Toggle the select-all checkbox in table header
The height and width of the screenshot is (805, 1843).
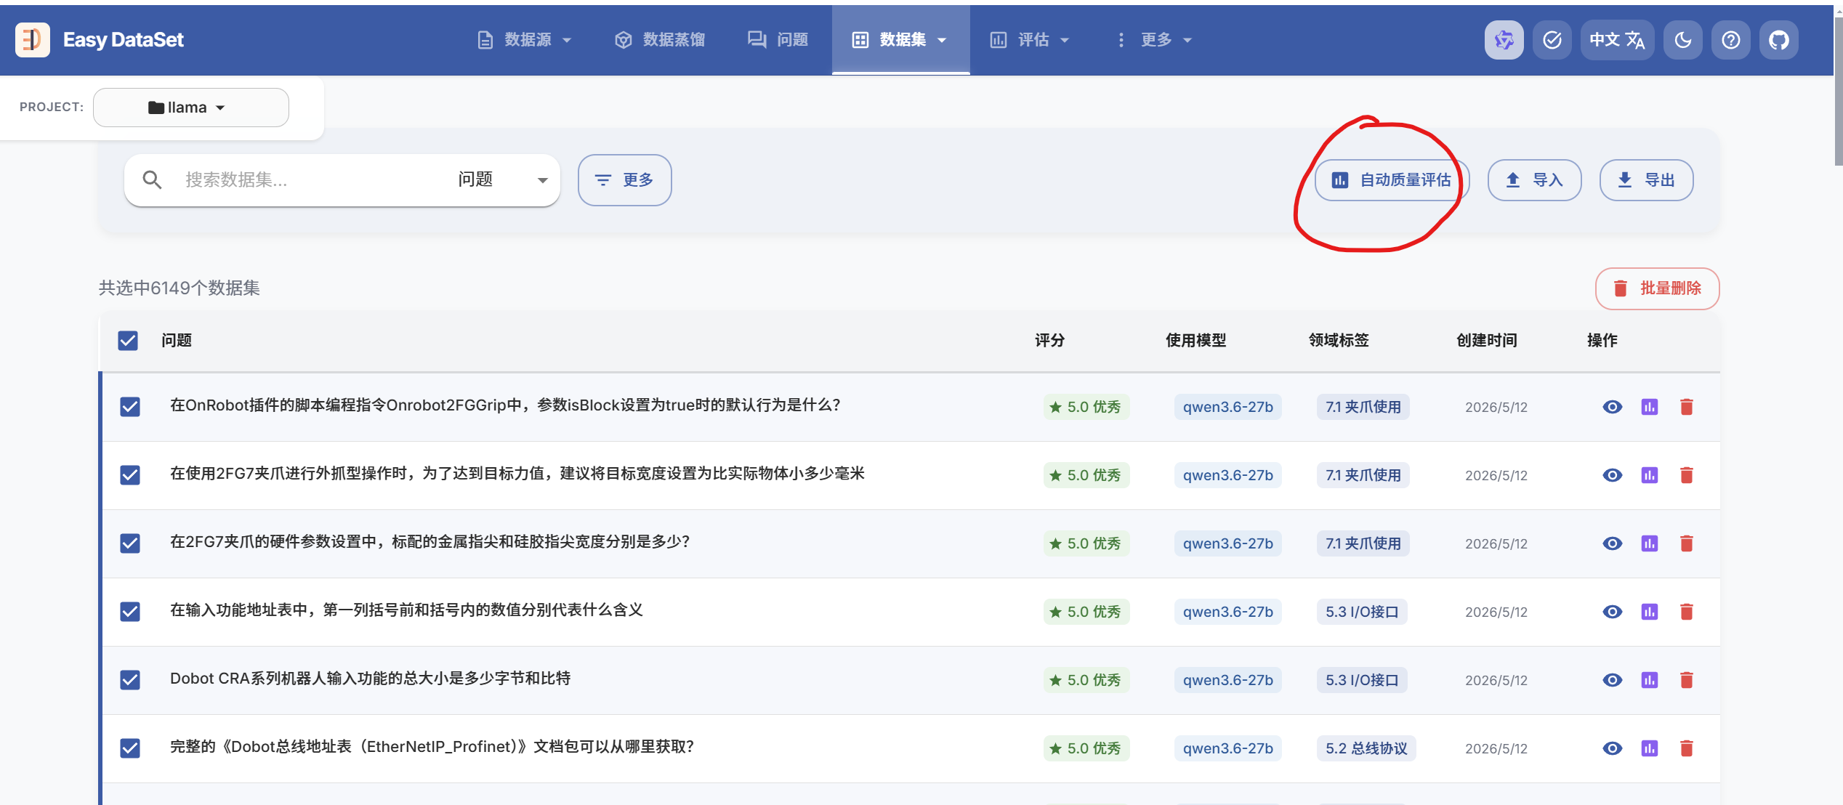pyautogui.click(x=128, y=340)
